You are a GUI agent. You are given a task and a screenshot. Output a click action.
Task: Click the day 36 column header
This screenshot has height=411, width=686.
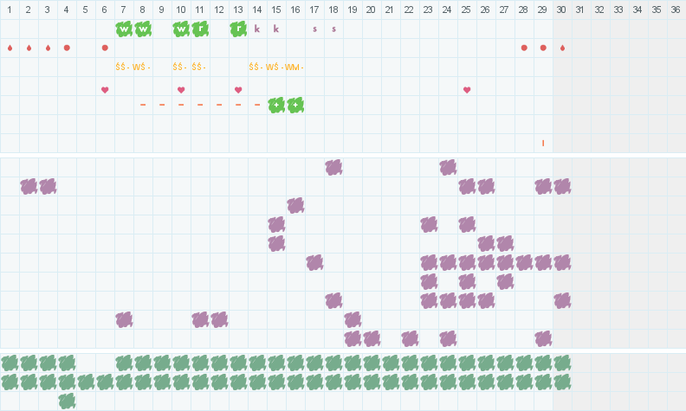tap(676, 10)
